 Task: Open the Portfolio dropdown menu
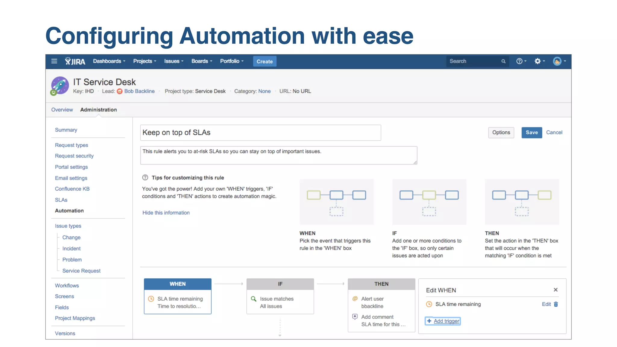pos(232,61)
